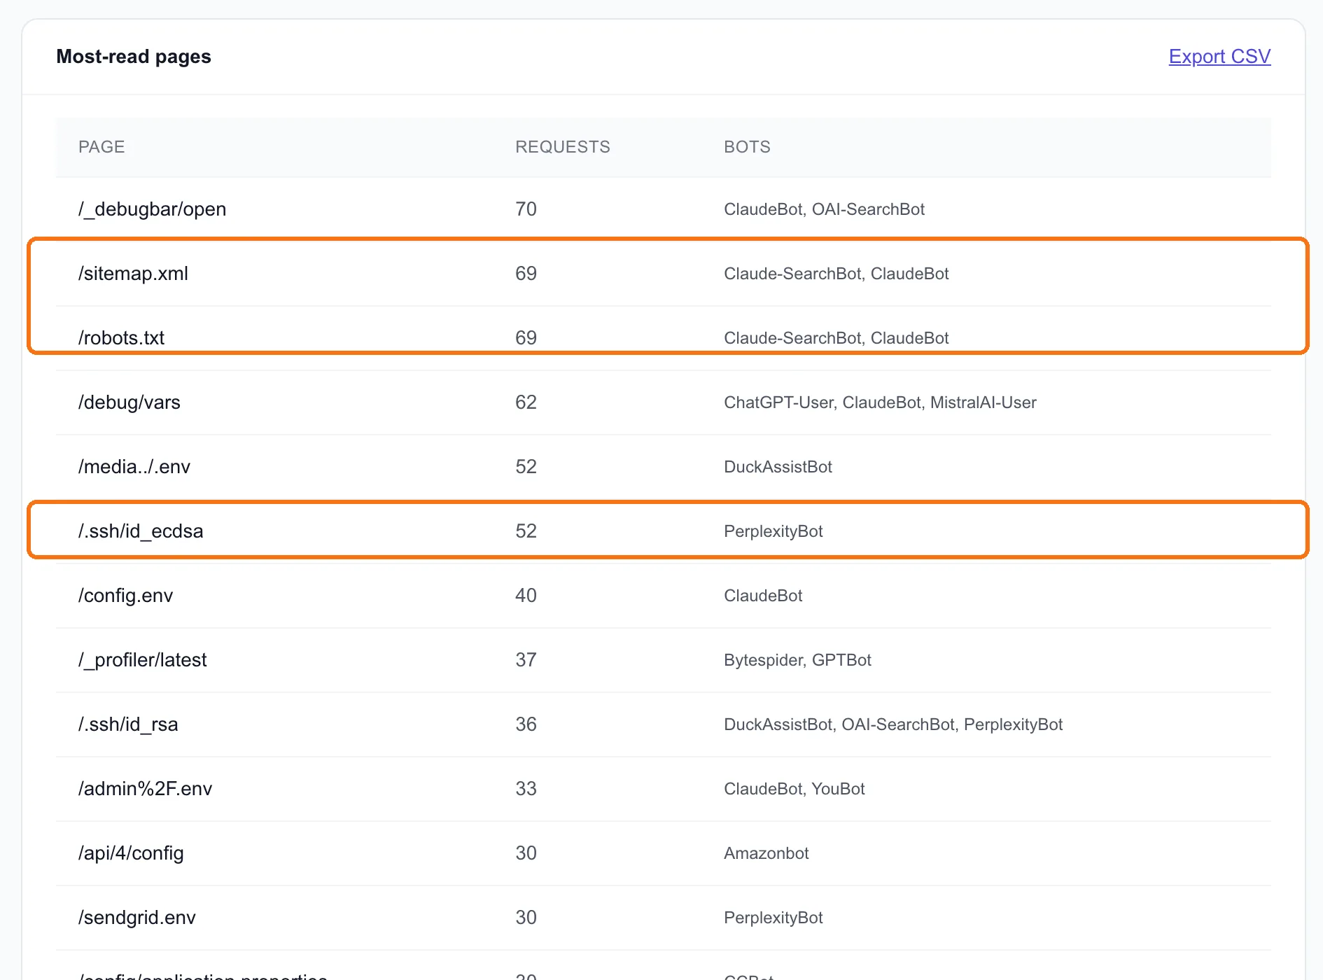Click bots 'ClaudeBot, OAI-SearchBot' cell
Image resolution: width=1323 pixels, height=980 pixels.
tap(824, 209)
